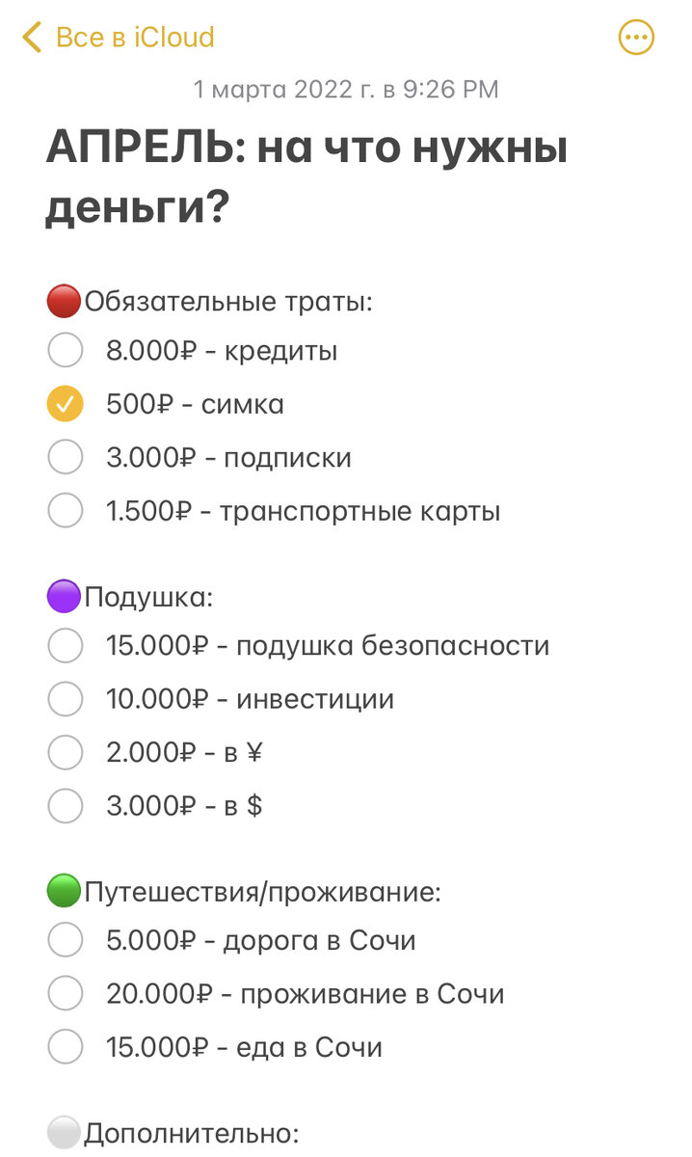
Task: Check off "8.000₽ - кредиты"
Action: (x=65, y=350)
